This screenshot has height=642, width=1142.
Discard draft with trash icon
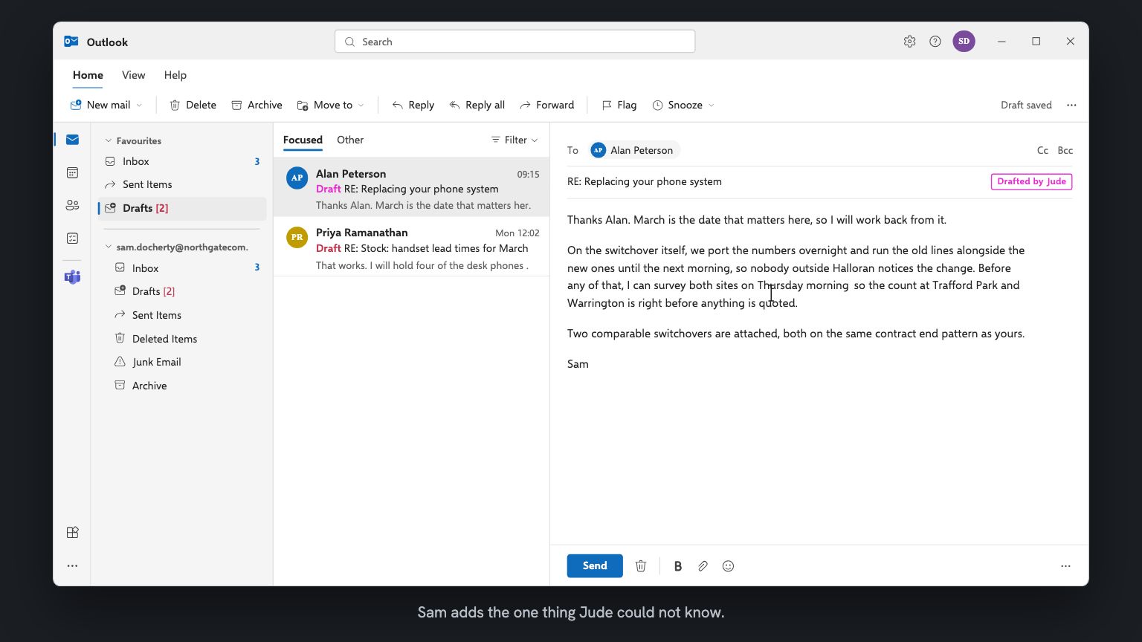[x=640, y=566]
